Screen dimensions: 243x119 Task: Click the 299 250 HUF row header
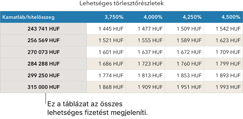tap(43, 75)
